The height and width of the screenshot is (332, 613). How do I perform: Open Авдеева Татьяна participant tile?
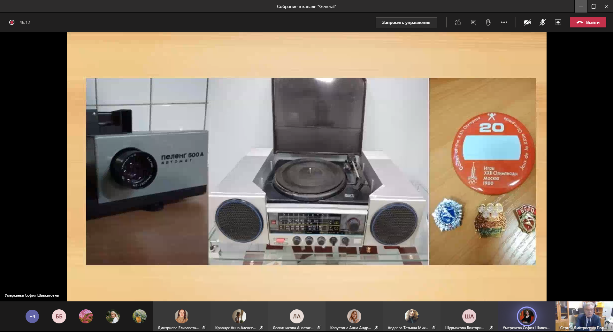411,317
